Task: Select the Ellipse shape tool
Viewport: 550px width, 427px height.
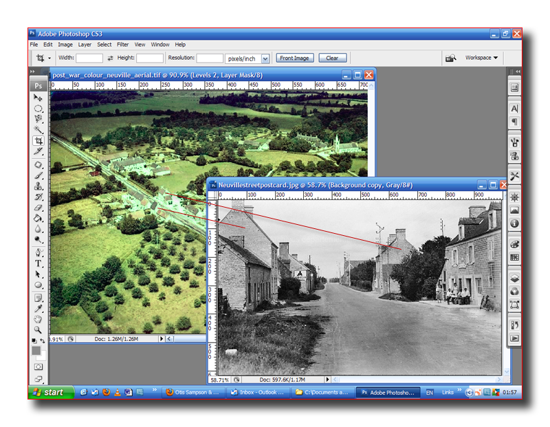Action: [x=38, y=285]
